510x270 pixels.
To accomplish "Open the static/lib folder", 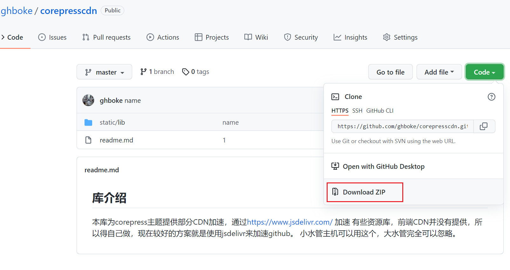I will (112, 122).
